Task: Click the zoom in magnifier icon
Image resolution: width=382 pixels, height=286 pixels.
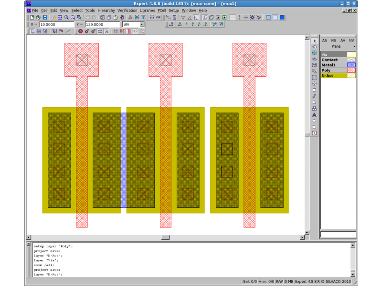Action: click(x=66, y=18)
